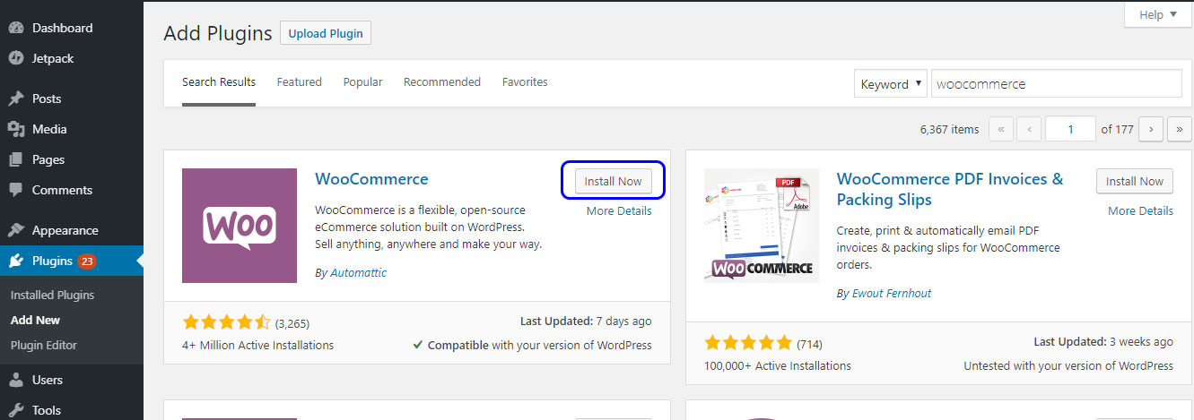Viewport: 1194px width, 420px height.
Task: Open the Ewout Fernhout author link
Action: [x=892, y=293]
